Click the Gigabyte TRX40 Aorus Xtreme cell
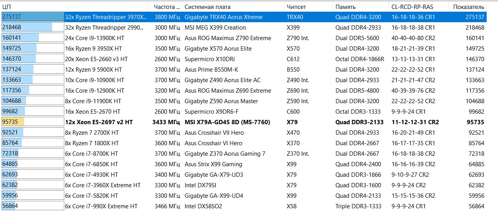 pos(224,17)
